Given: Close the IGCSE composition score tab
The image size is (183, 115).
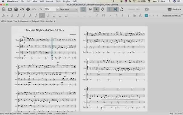Looking at the screenshot, I should tap(55, 21).
